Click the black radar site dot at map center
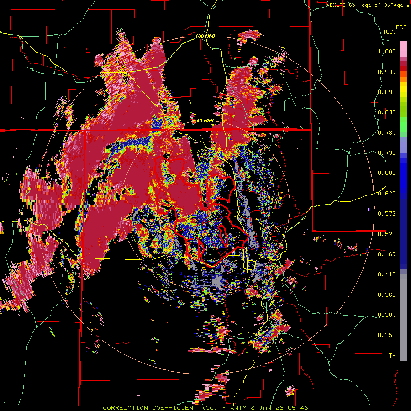 pyautogui.click(x=205, y=205)
